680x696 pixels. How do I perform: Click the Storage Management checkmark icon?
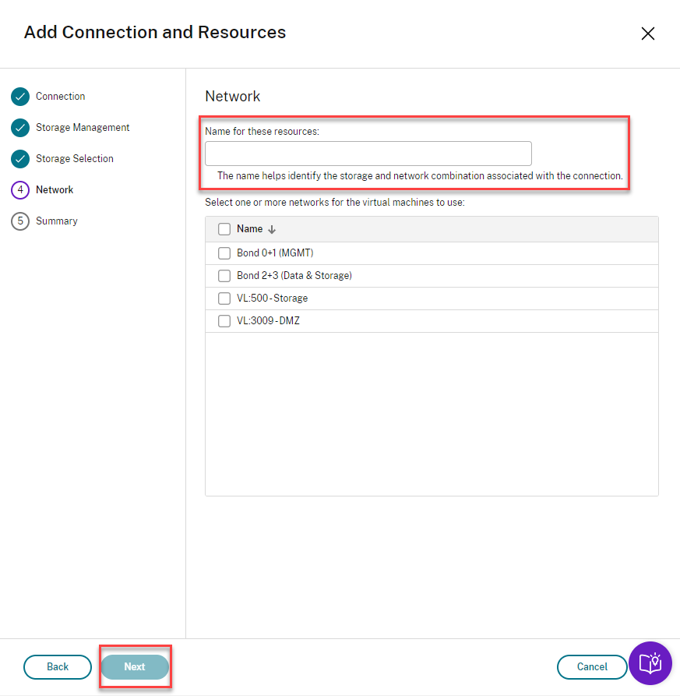click(x=20, y=128)
